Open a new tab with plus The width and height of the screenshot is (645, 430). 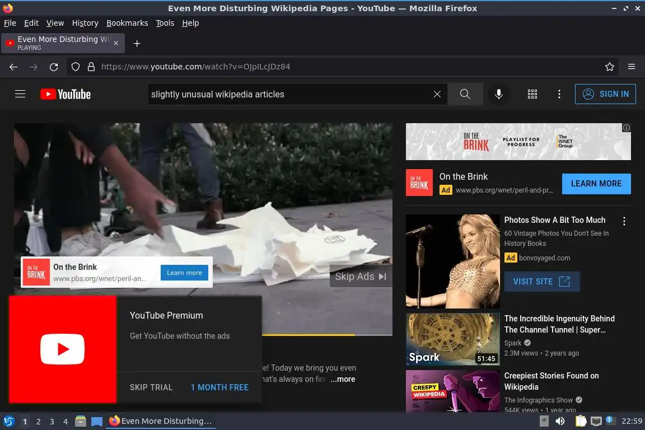point(137,44)
